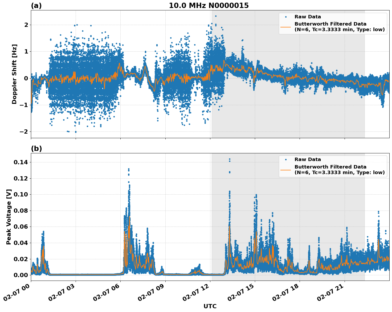Click the 0.13 V peak cluster near 02-07 06
Viewport: 392px width, 312px height.
coord(128,169)
